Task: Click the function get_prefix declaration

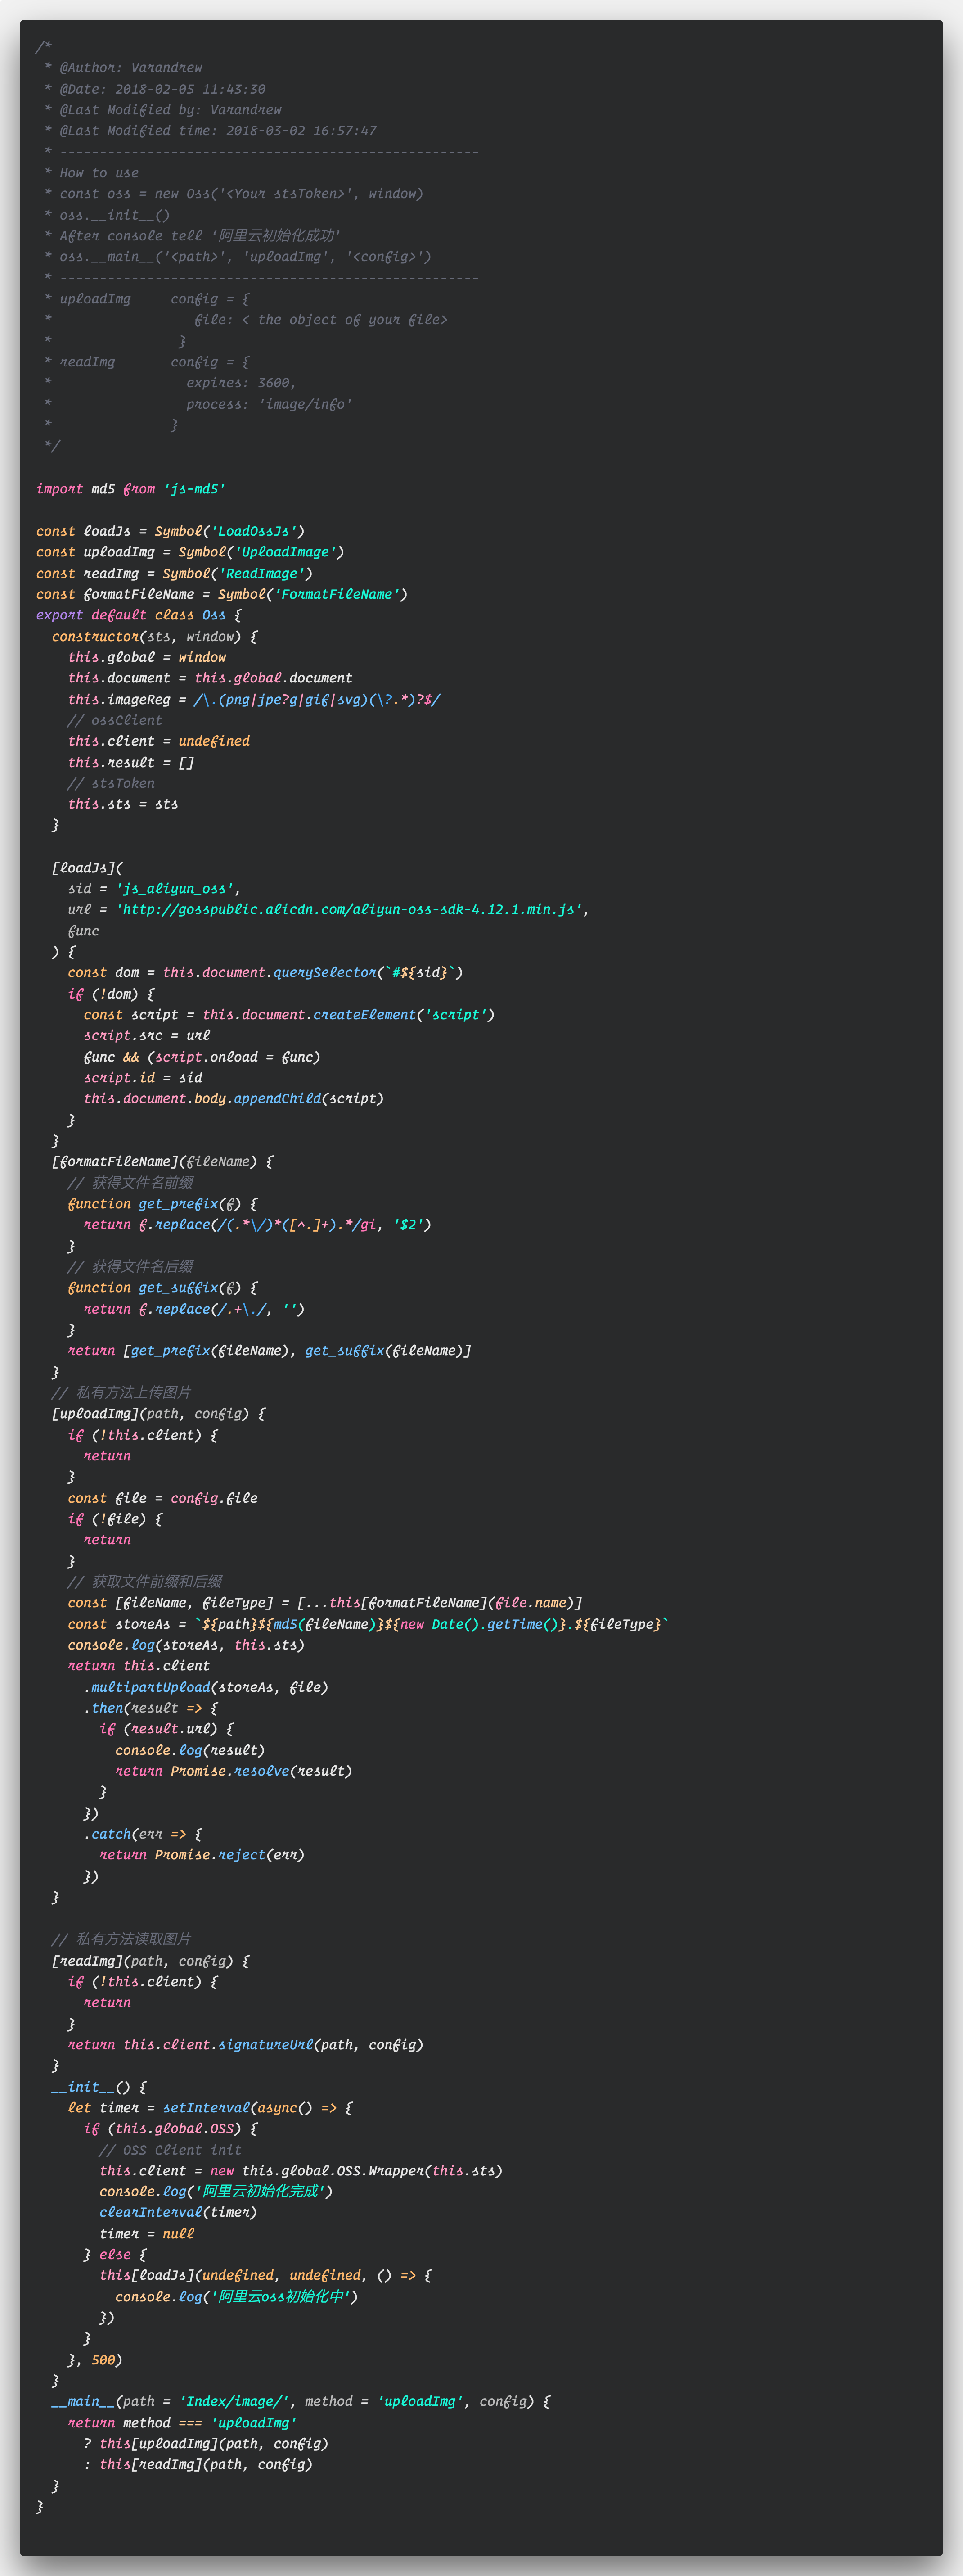Action: coord(161,1204)
